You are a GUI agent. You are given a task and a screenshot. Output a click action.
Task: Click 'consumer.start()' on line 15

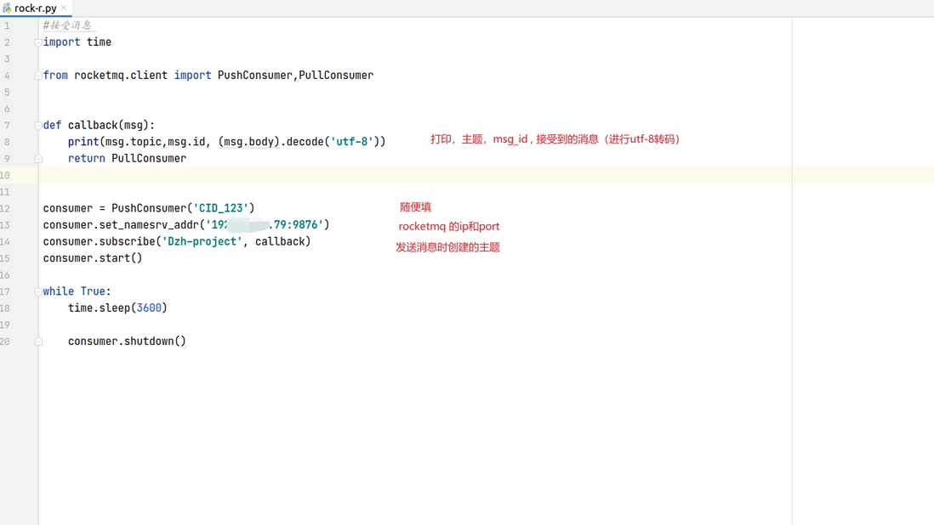tap(93, 258)
